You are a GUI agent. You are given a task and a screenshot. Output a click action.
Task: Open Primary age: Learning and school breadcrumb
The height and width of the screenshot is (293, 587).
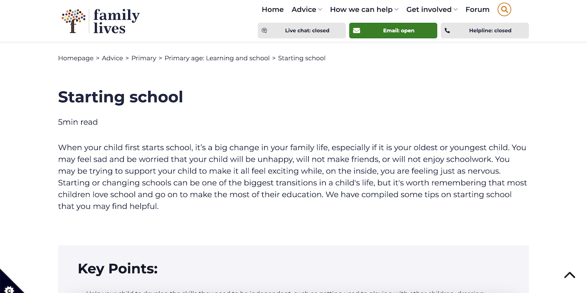click(217, 58)
